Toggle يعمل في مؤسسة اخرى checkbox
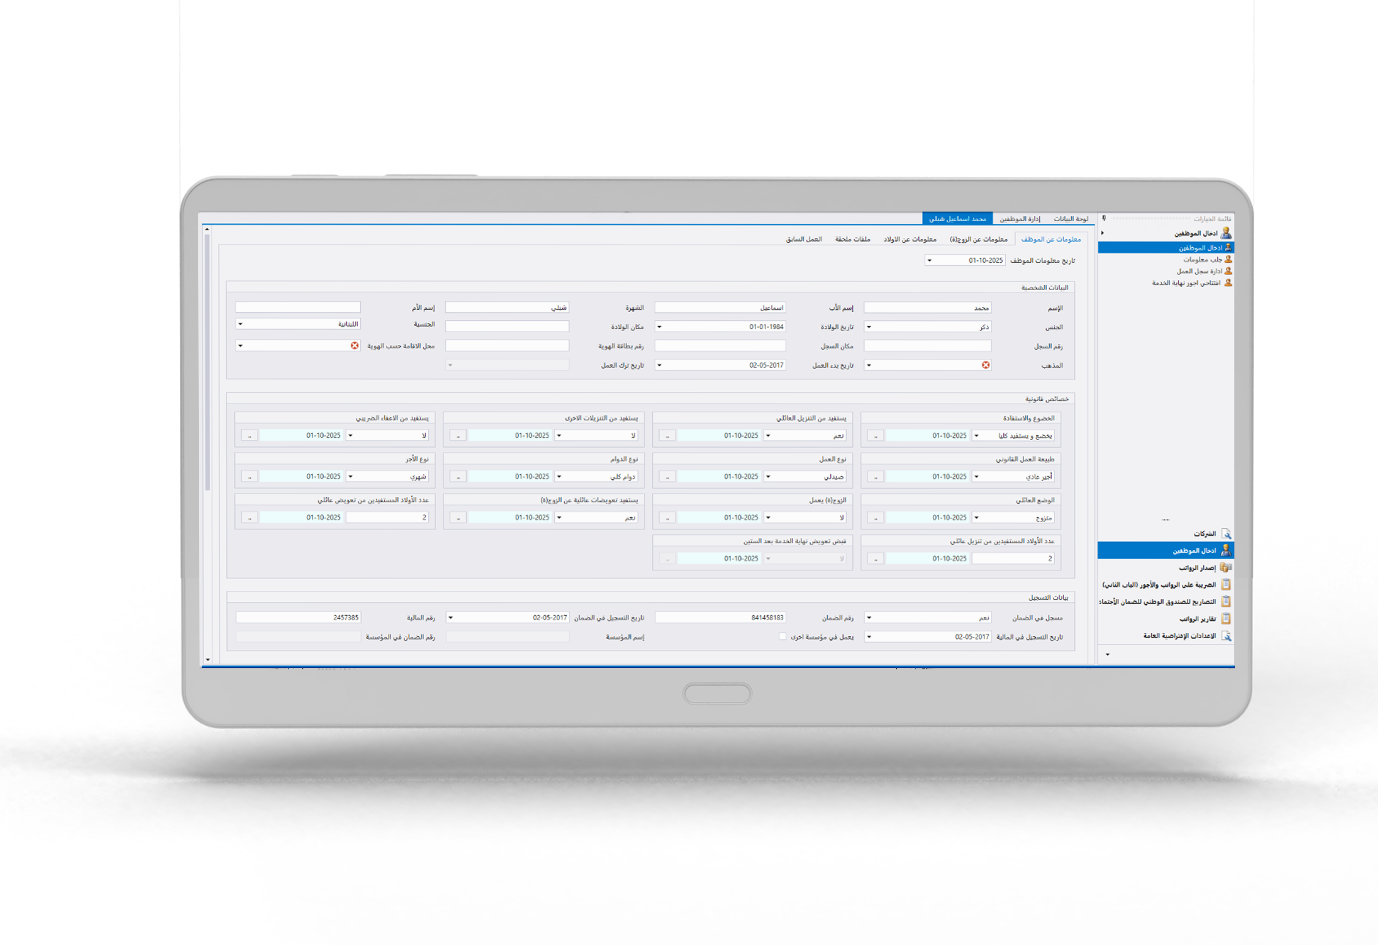The width and height of the screenshot is (1378, 945). pyautogui.click(x=783, y=637)
